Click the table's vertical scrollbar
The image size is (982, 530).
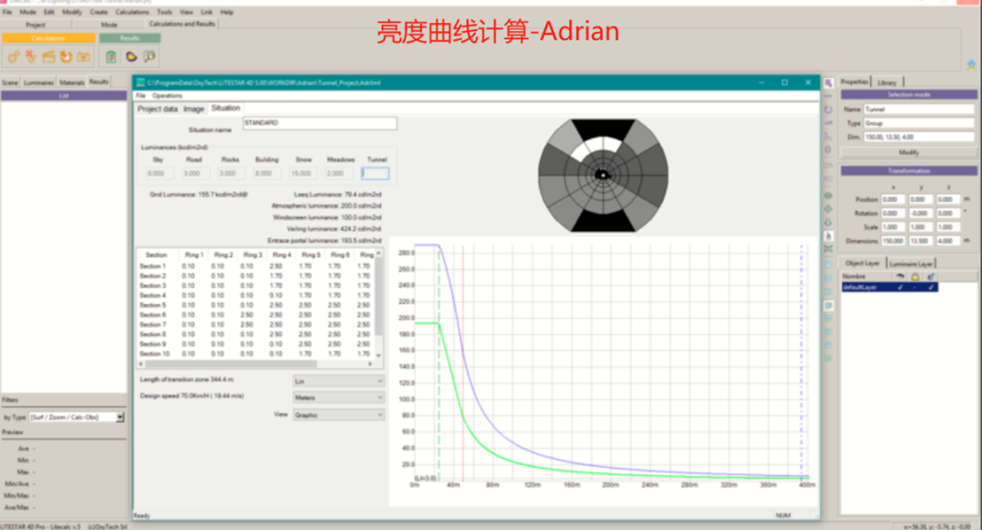pos(378,304)
